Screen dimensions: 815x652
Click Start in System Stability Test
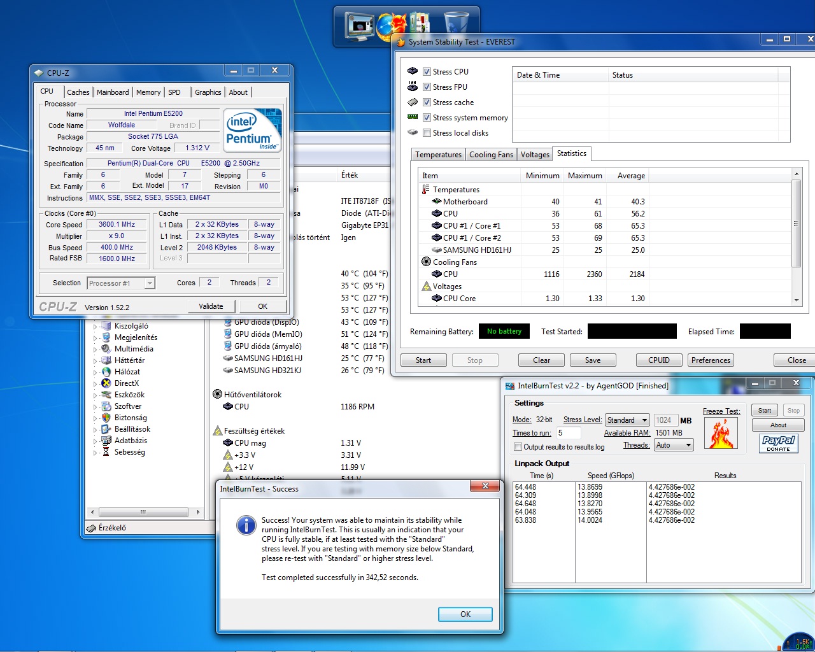tap(423, 360)
